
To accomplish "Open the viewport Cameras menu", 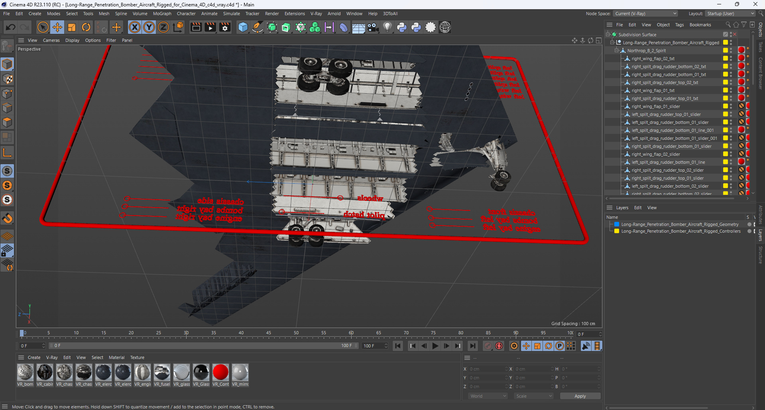I will click(51, 40).
